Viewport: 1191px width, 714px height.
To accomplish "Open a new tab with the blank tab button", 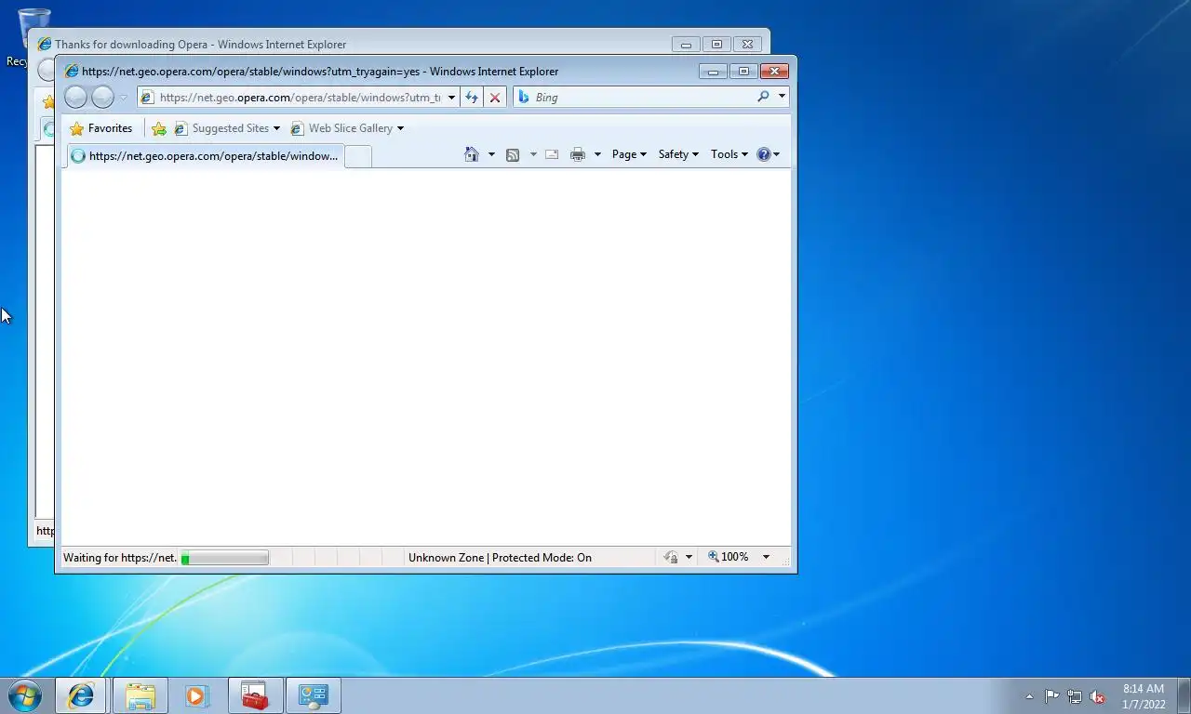I will click(x=358, y=156).
